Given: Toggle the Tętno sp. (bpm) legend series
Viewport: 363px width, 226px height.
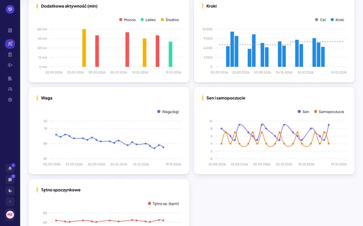Looking at the screenshot, I should [x=163, y=204].
